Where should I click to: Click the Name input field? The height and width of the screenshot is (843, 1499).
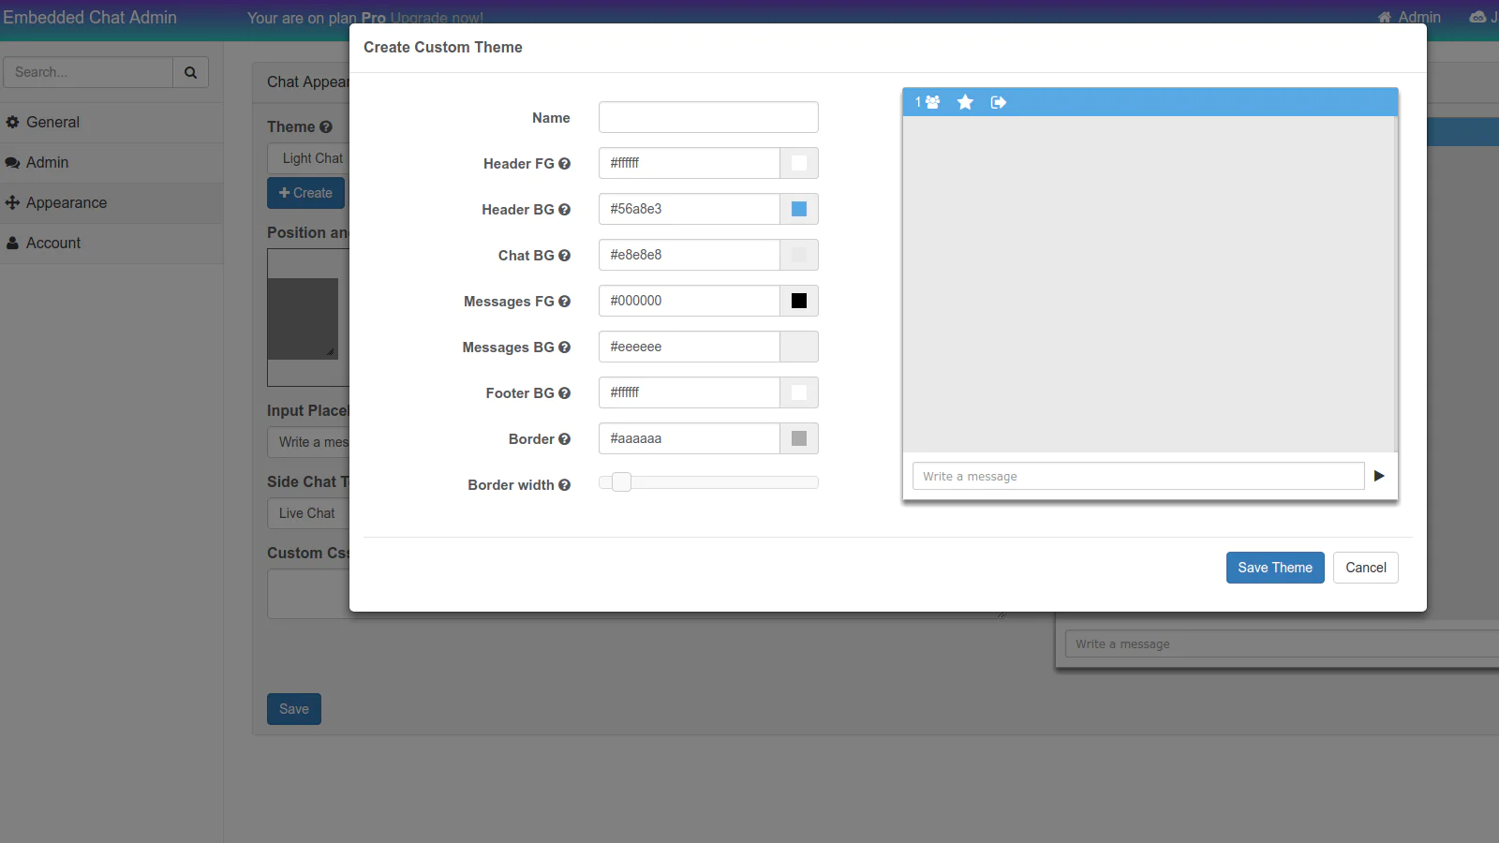pyautogui.click(x=708, y=117)
